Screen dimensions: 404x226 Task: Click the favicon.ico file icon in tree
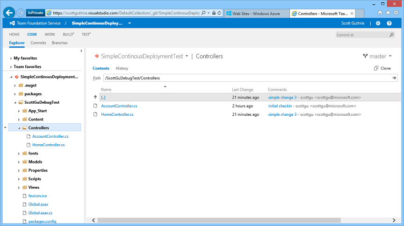click(24, 196)
